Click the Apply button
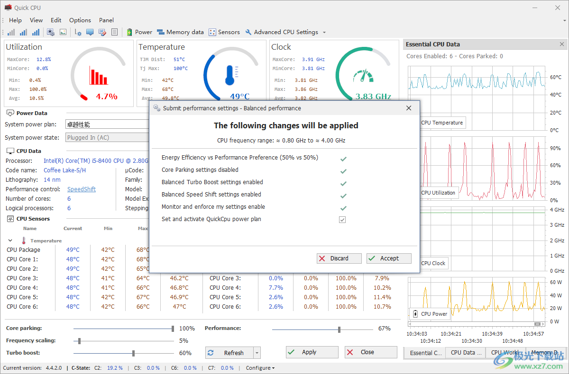This screenshot has width=569, height=374. [312, 352]
